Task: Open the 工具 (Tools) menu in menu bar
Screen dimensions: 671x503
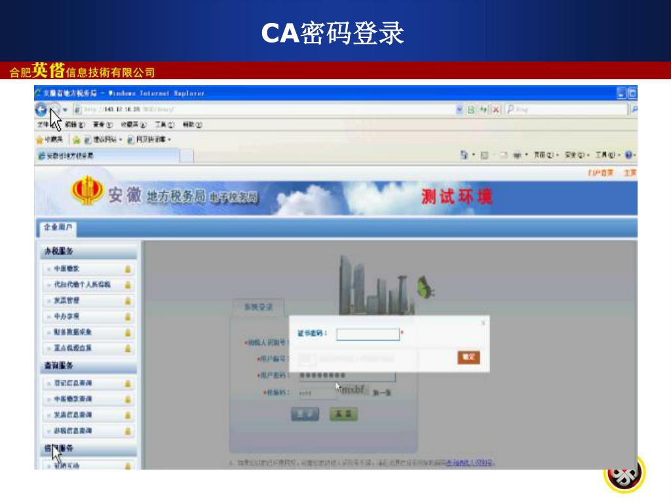Action: 164,124
